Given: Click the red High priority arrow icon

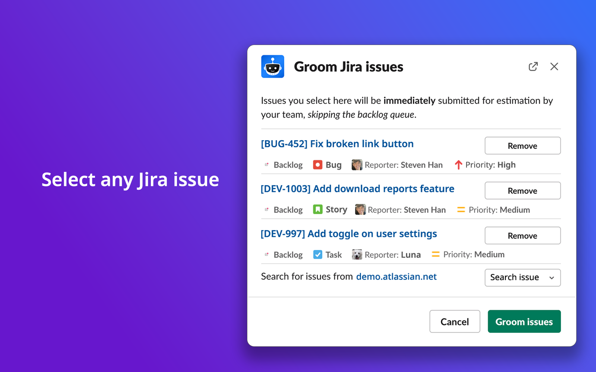Looking at the screenshot, I should [x=459, y=165].
